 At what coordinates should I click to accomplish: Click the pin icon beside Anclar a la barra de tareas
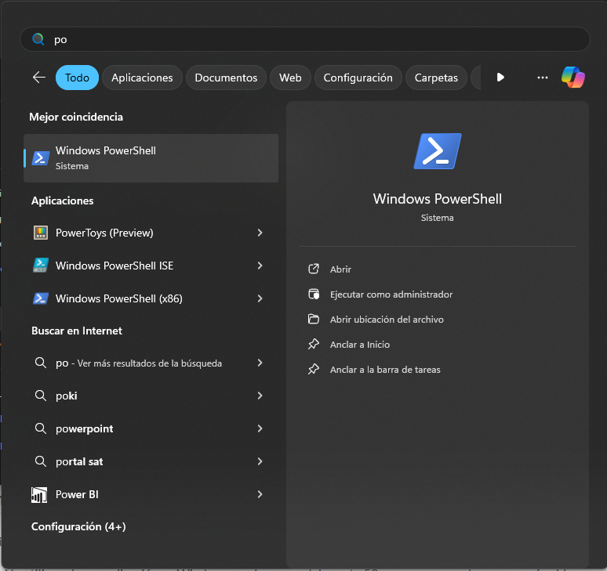(314, 369)
